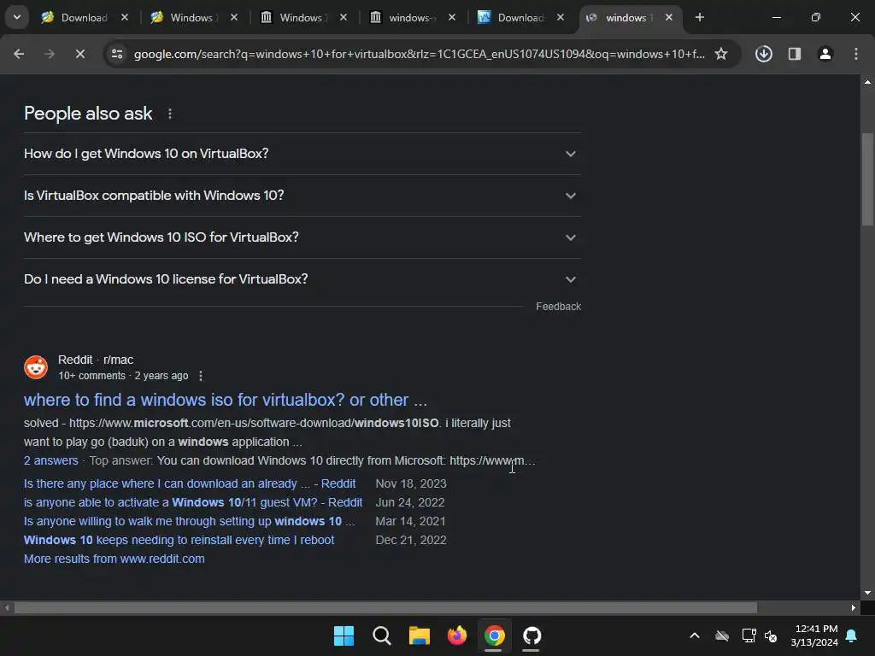Open Windows taskbar search
Image resolution: width=875 pixels, height=656 pixels.
coord(382,635)
